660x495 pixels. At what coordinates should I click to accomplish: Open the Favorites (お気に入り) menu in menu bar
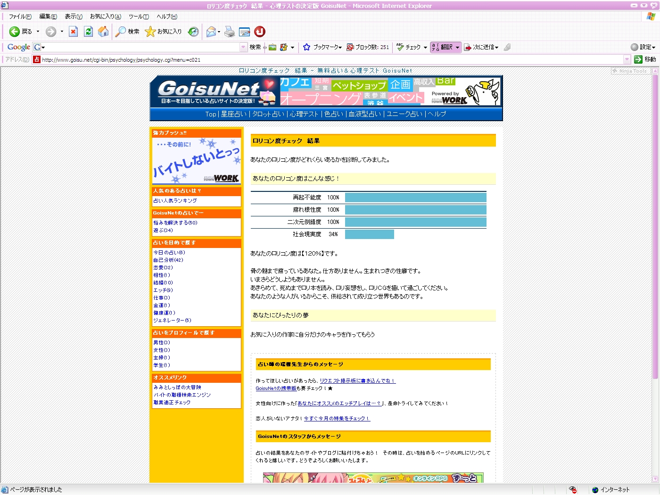click(x=106, y=16)
